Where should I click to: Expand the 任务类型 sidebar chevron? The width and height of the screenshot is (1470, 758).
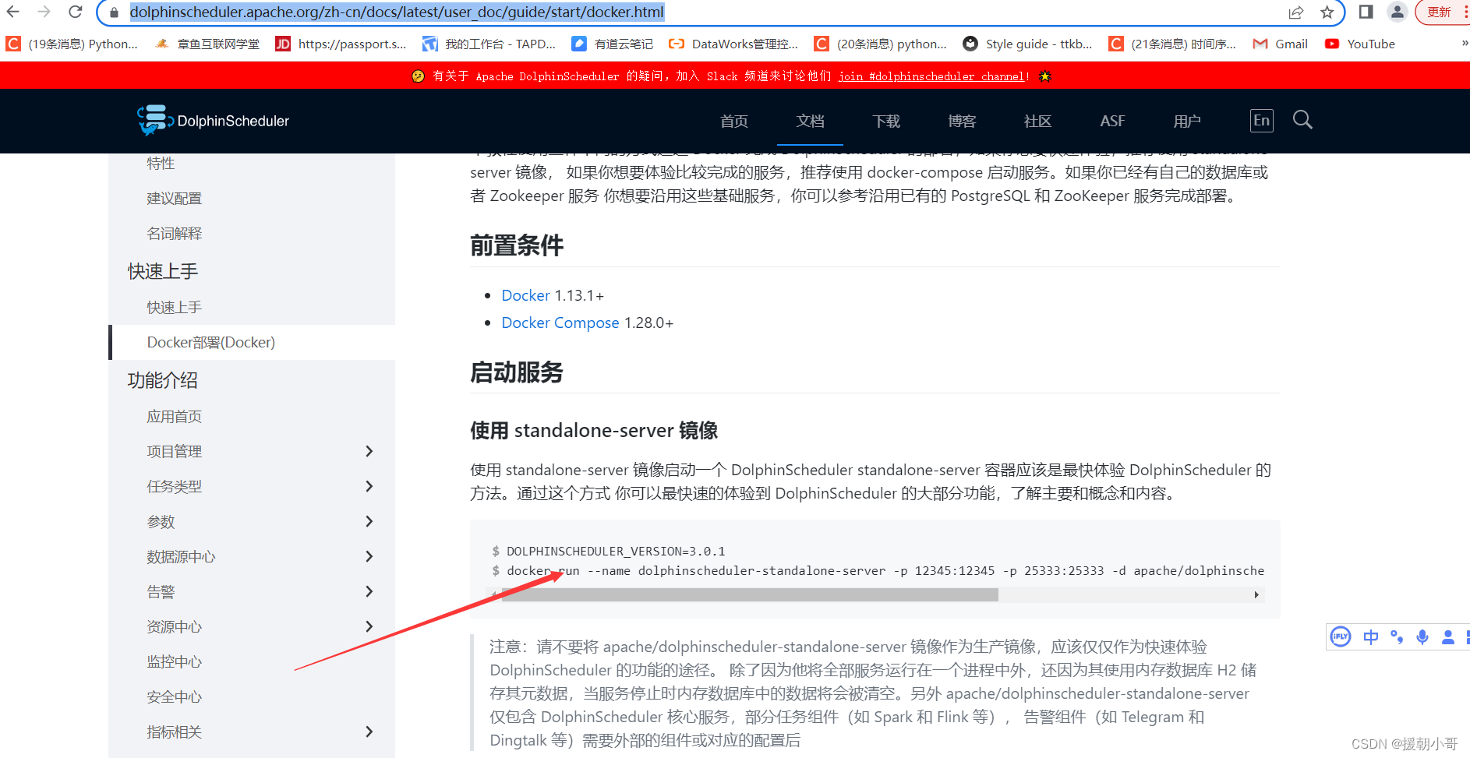tap(369, 486)
